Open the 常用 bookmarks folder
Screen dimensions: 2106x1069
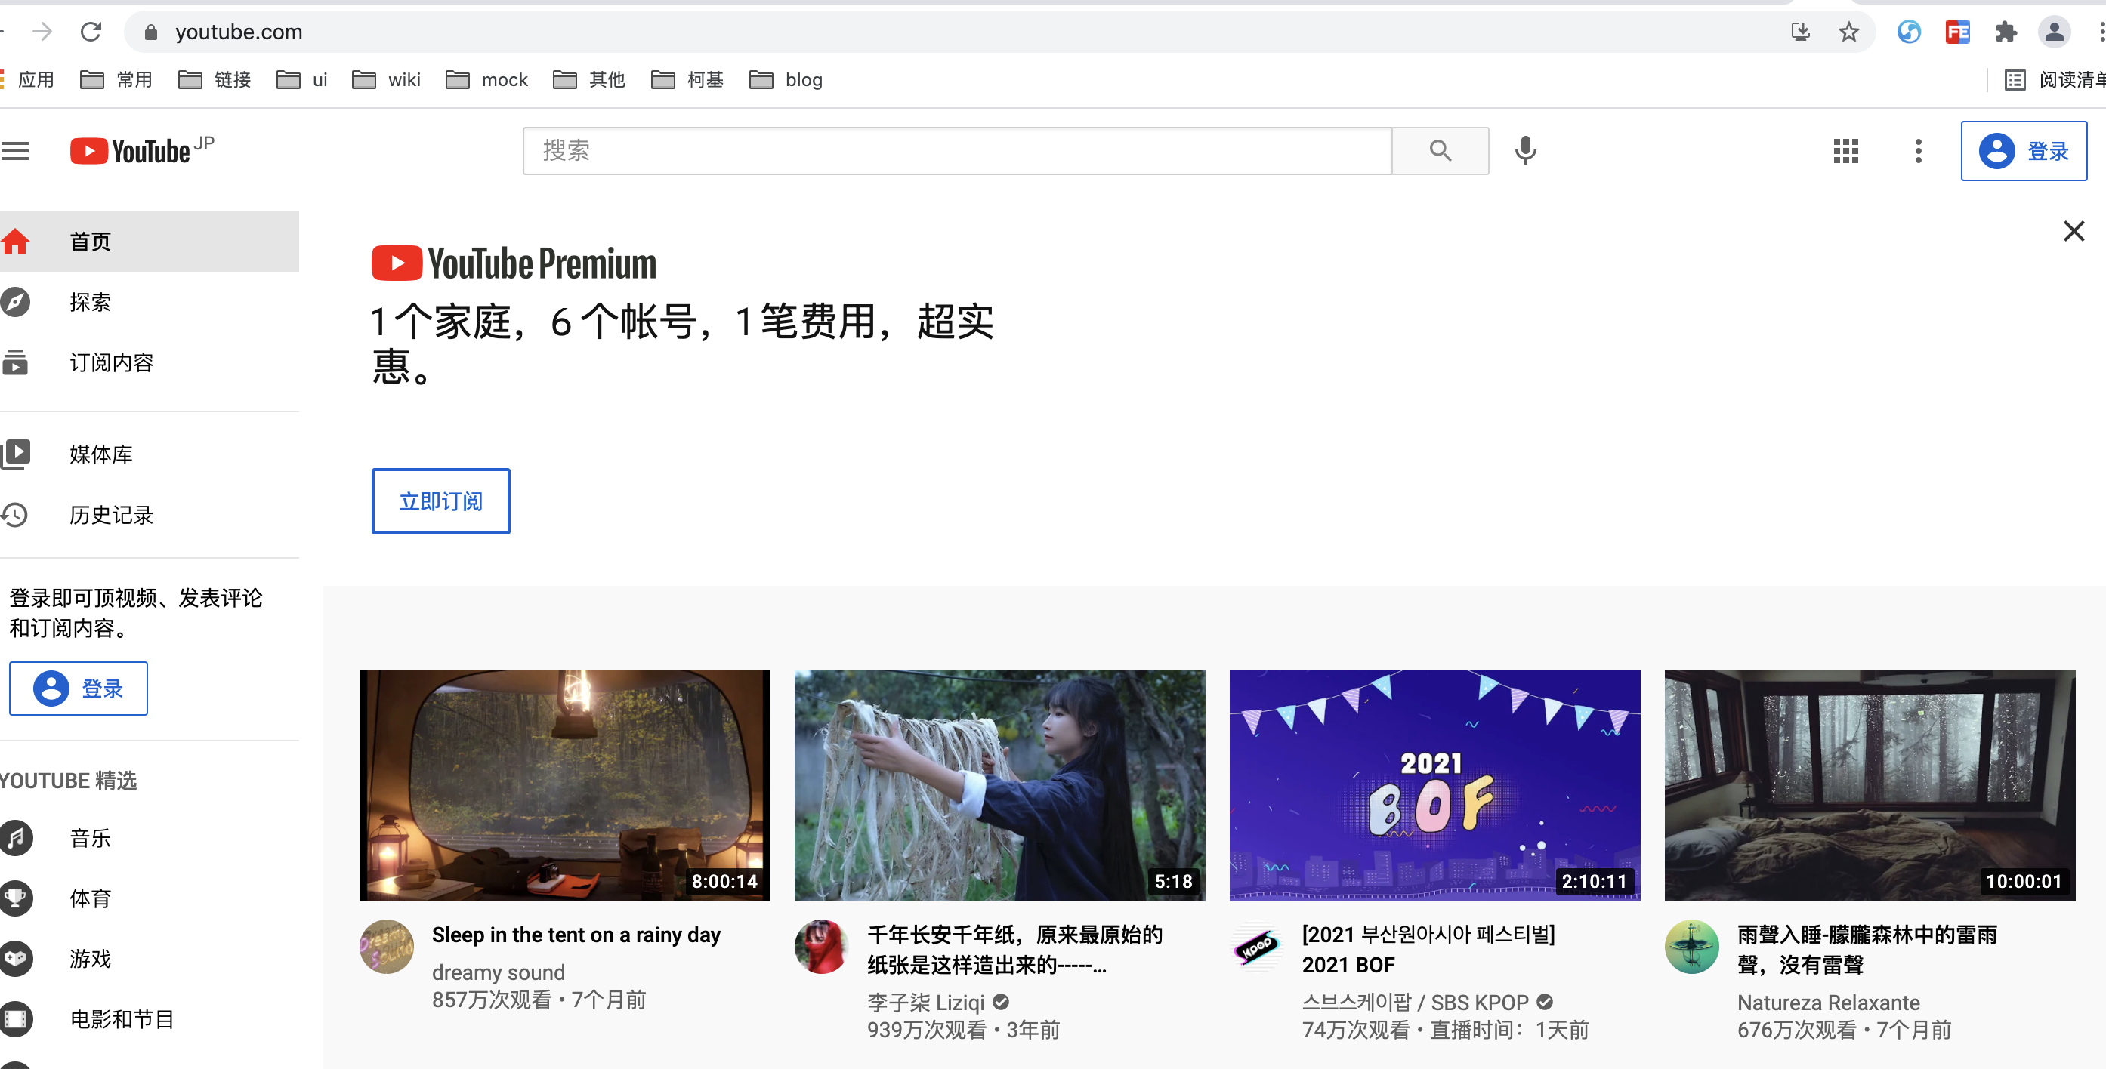(x=117, y=79)
